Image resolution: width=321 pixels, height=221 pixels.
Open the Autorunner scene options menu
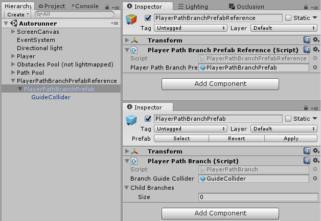tap(115, 23)
